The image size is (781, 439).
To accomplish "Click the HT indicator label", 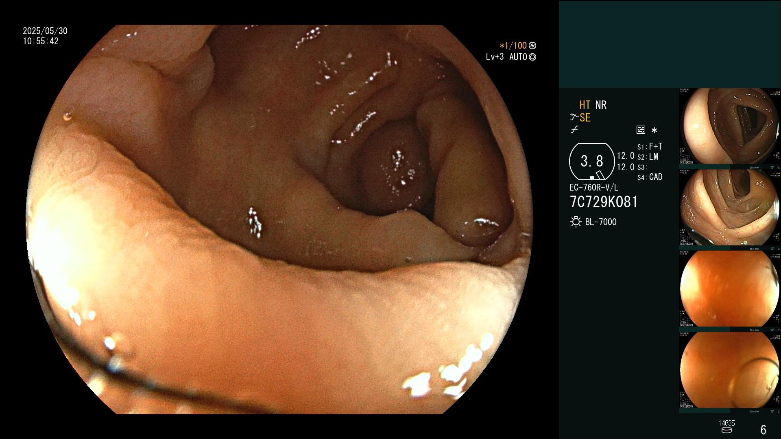I will coord(585,105).
